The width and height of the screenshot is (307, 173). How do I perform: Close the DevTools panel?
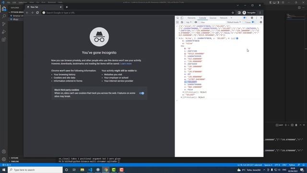261,18
